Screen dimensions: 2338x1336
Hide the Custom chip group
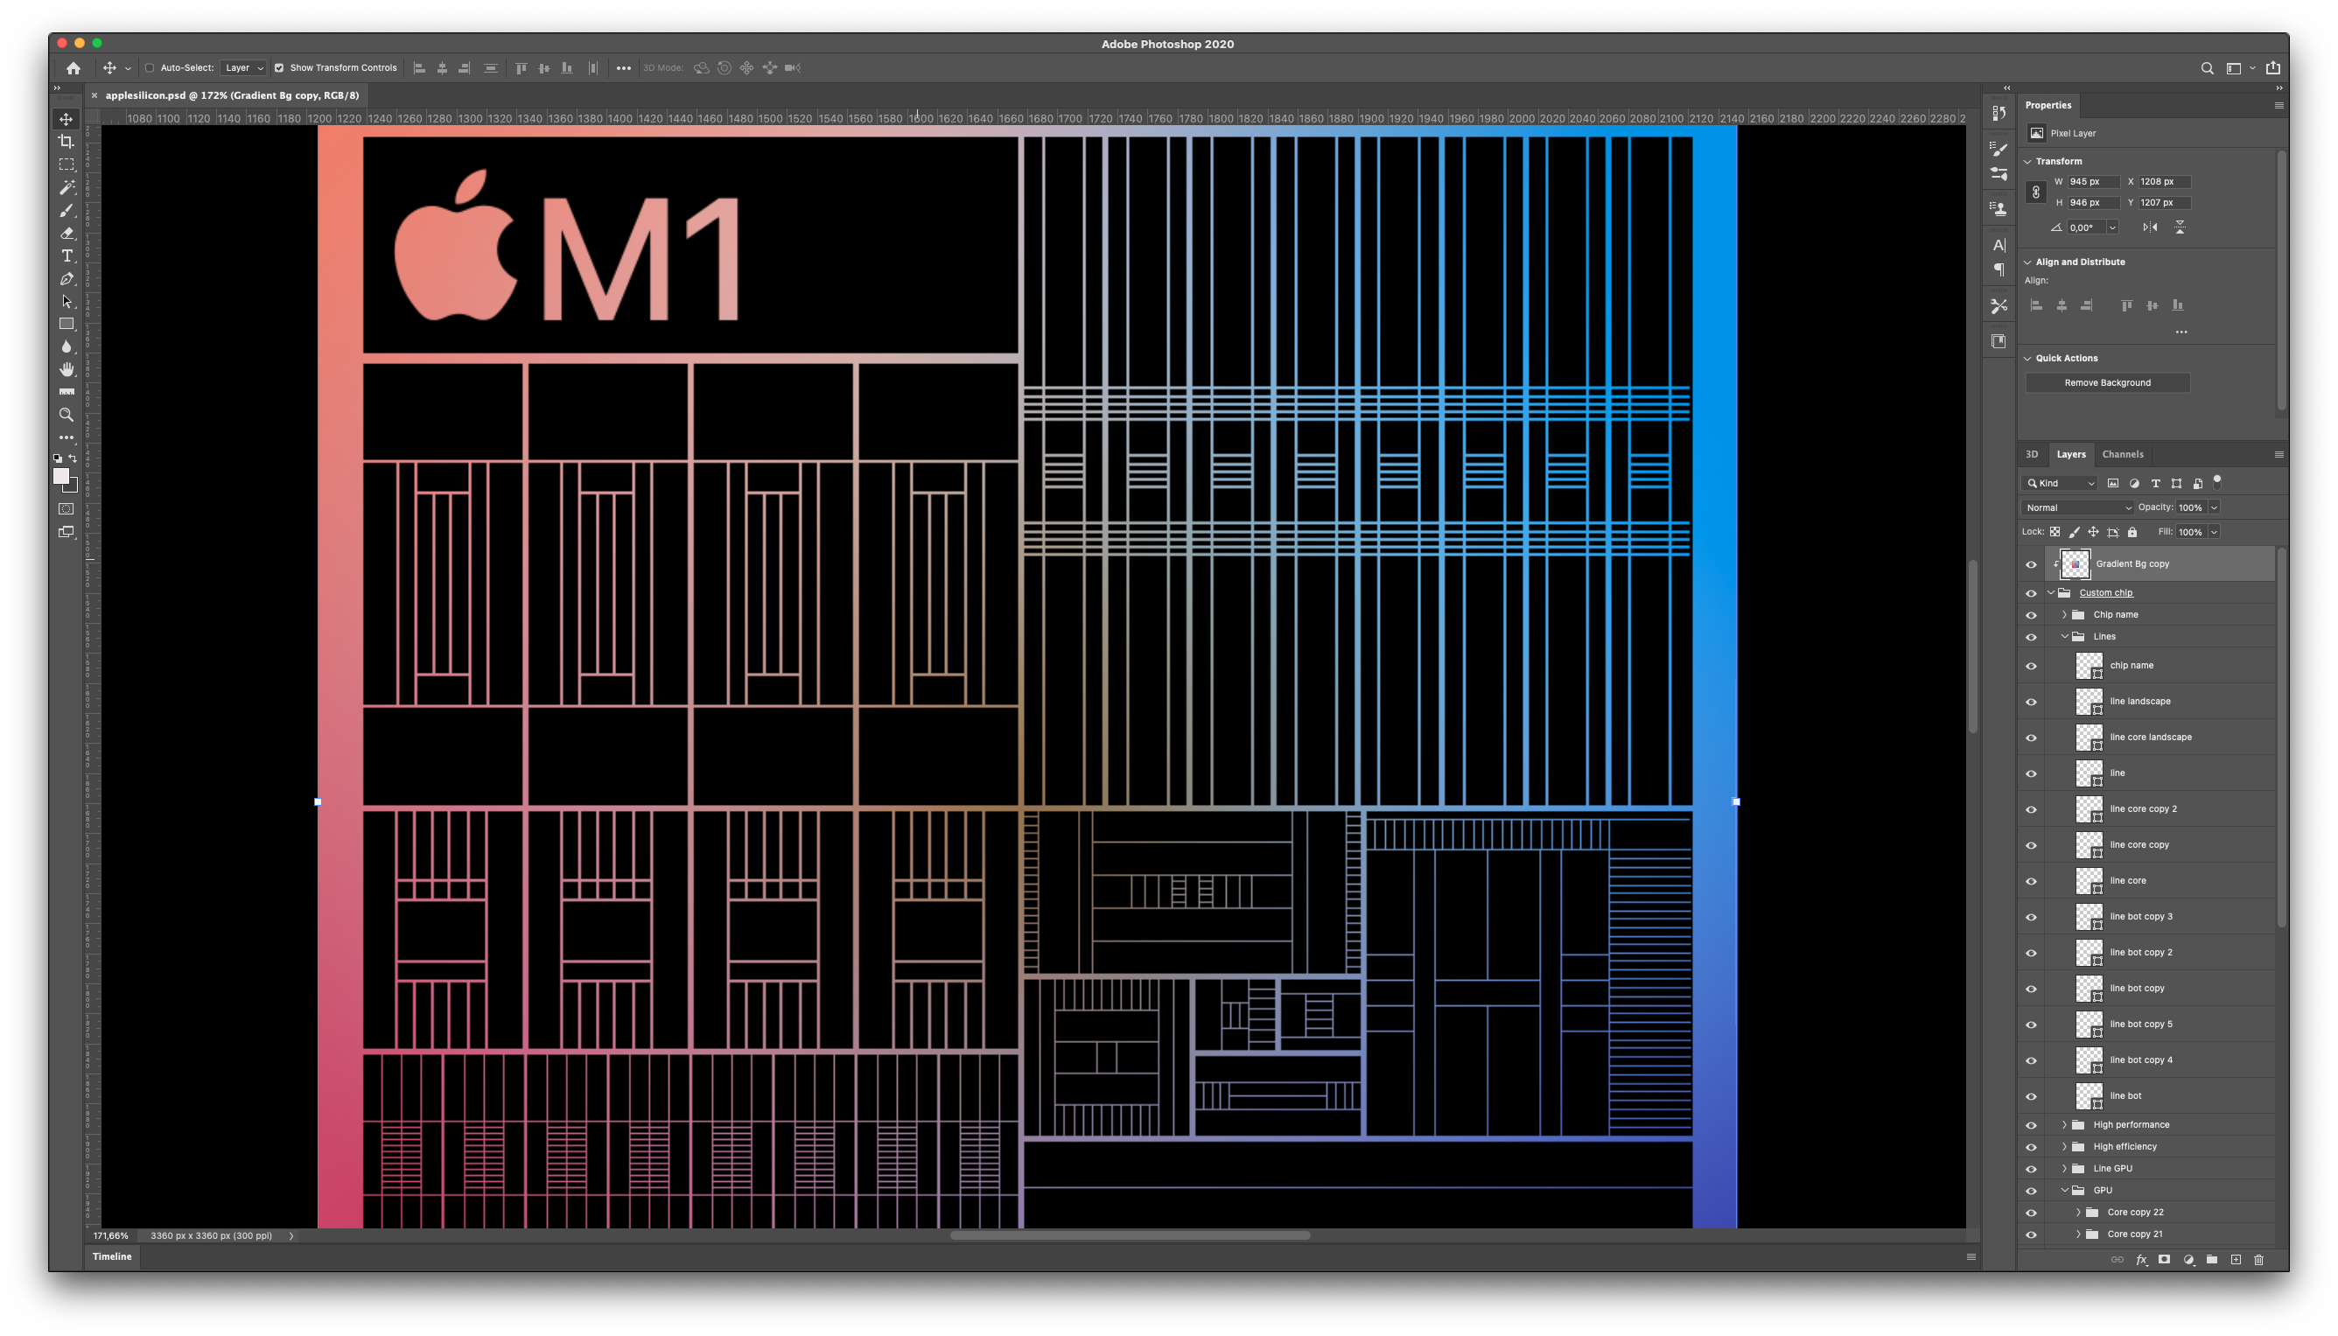point(2031,594)
